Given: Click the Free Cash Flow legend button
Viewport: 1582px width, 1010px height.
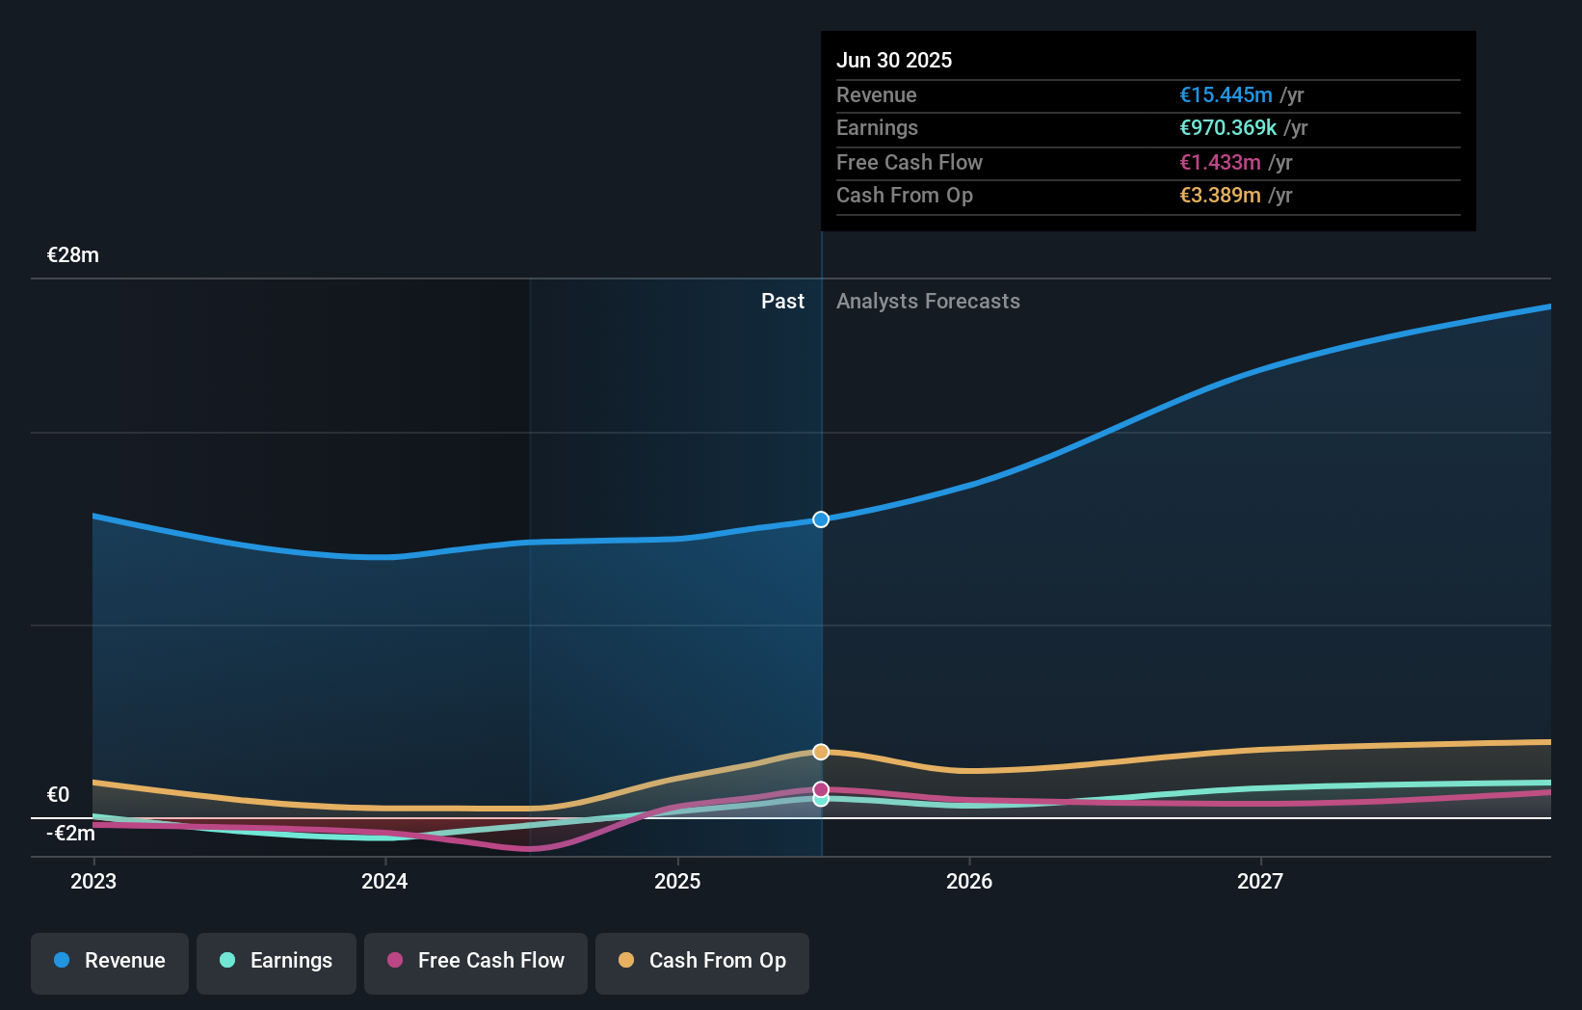Looking at the screenshot, I should tap(475, 961).
